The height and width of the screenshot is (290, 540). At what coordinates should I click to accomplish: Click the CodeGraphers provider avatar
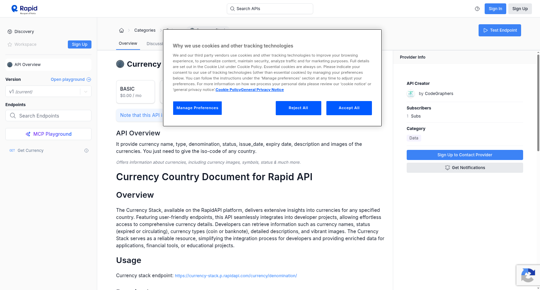[411, 94]
